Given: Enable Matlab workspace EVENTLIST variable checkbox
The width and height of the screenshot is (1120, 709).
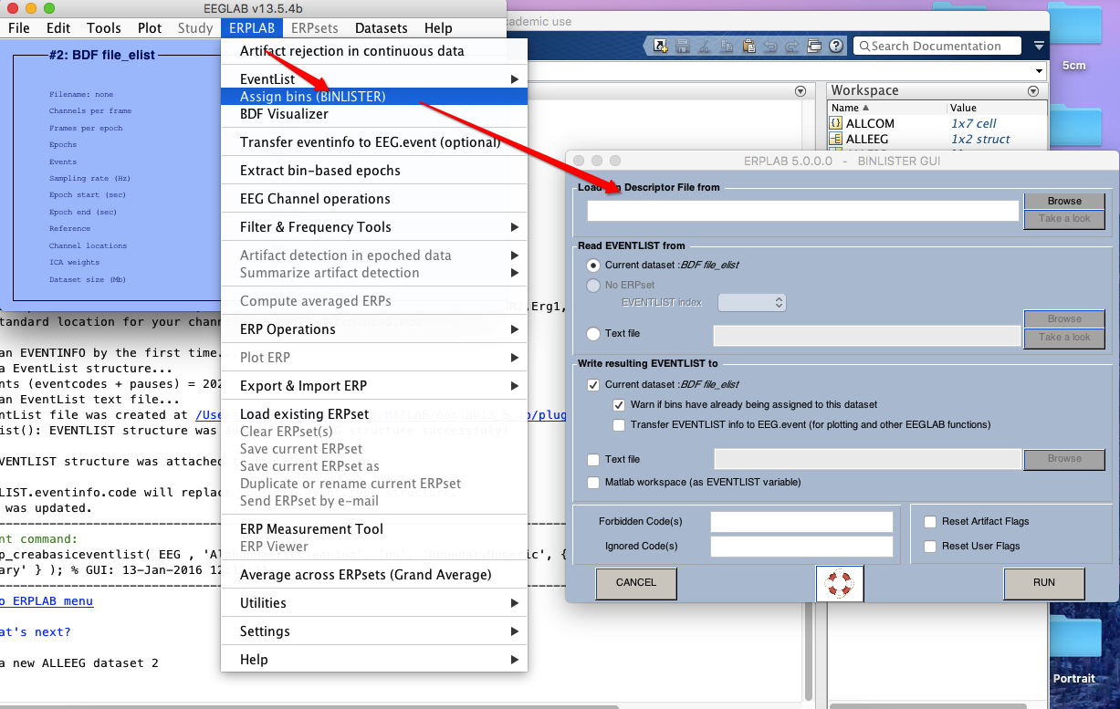Looking at the screenshot, I should tap(594, 482).
